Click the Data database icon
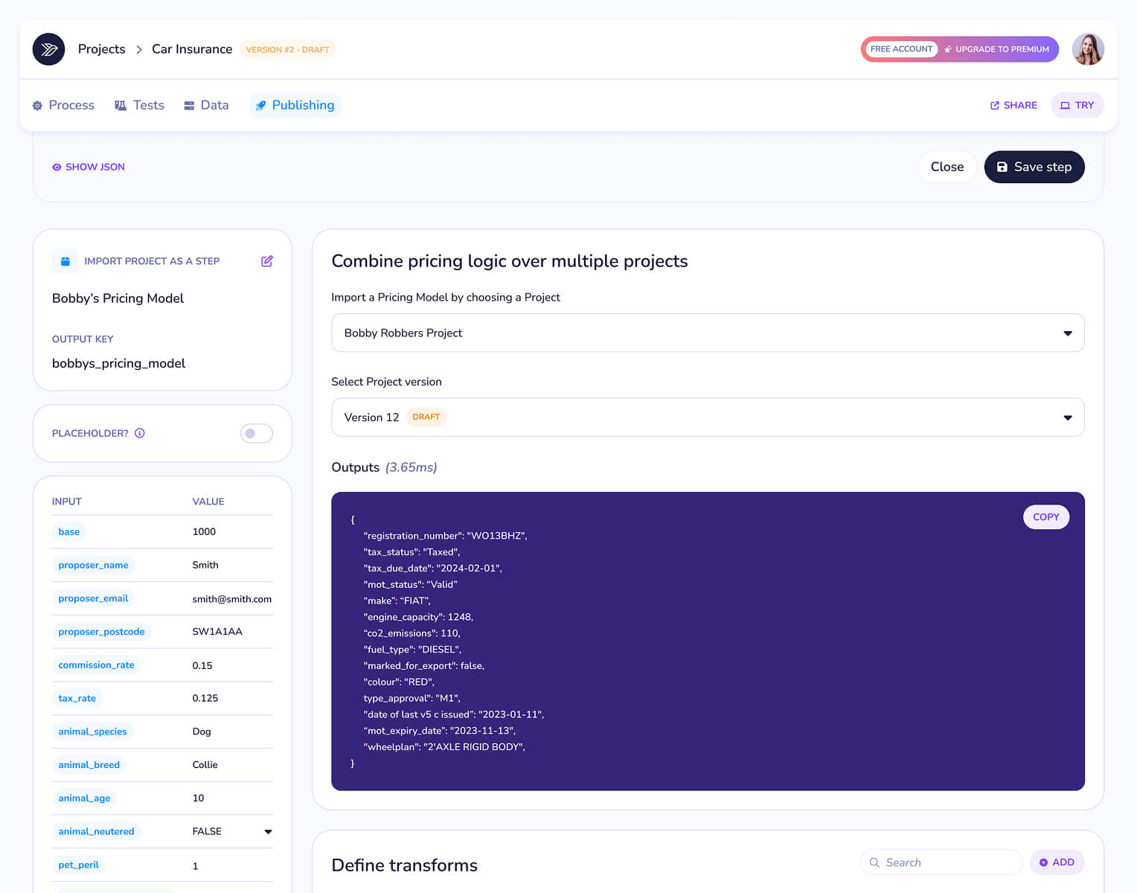 189,106
